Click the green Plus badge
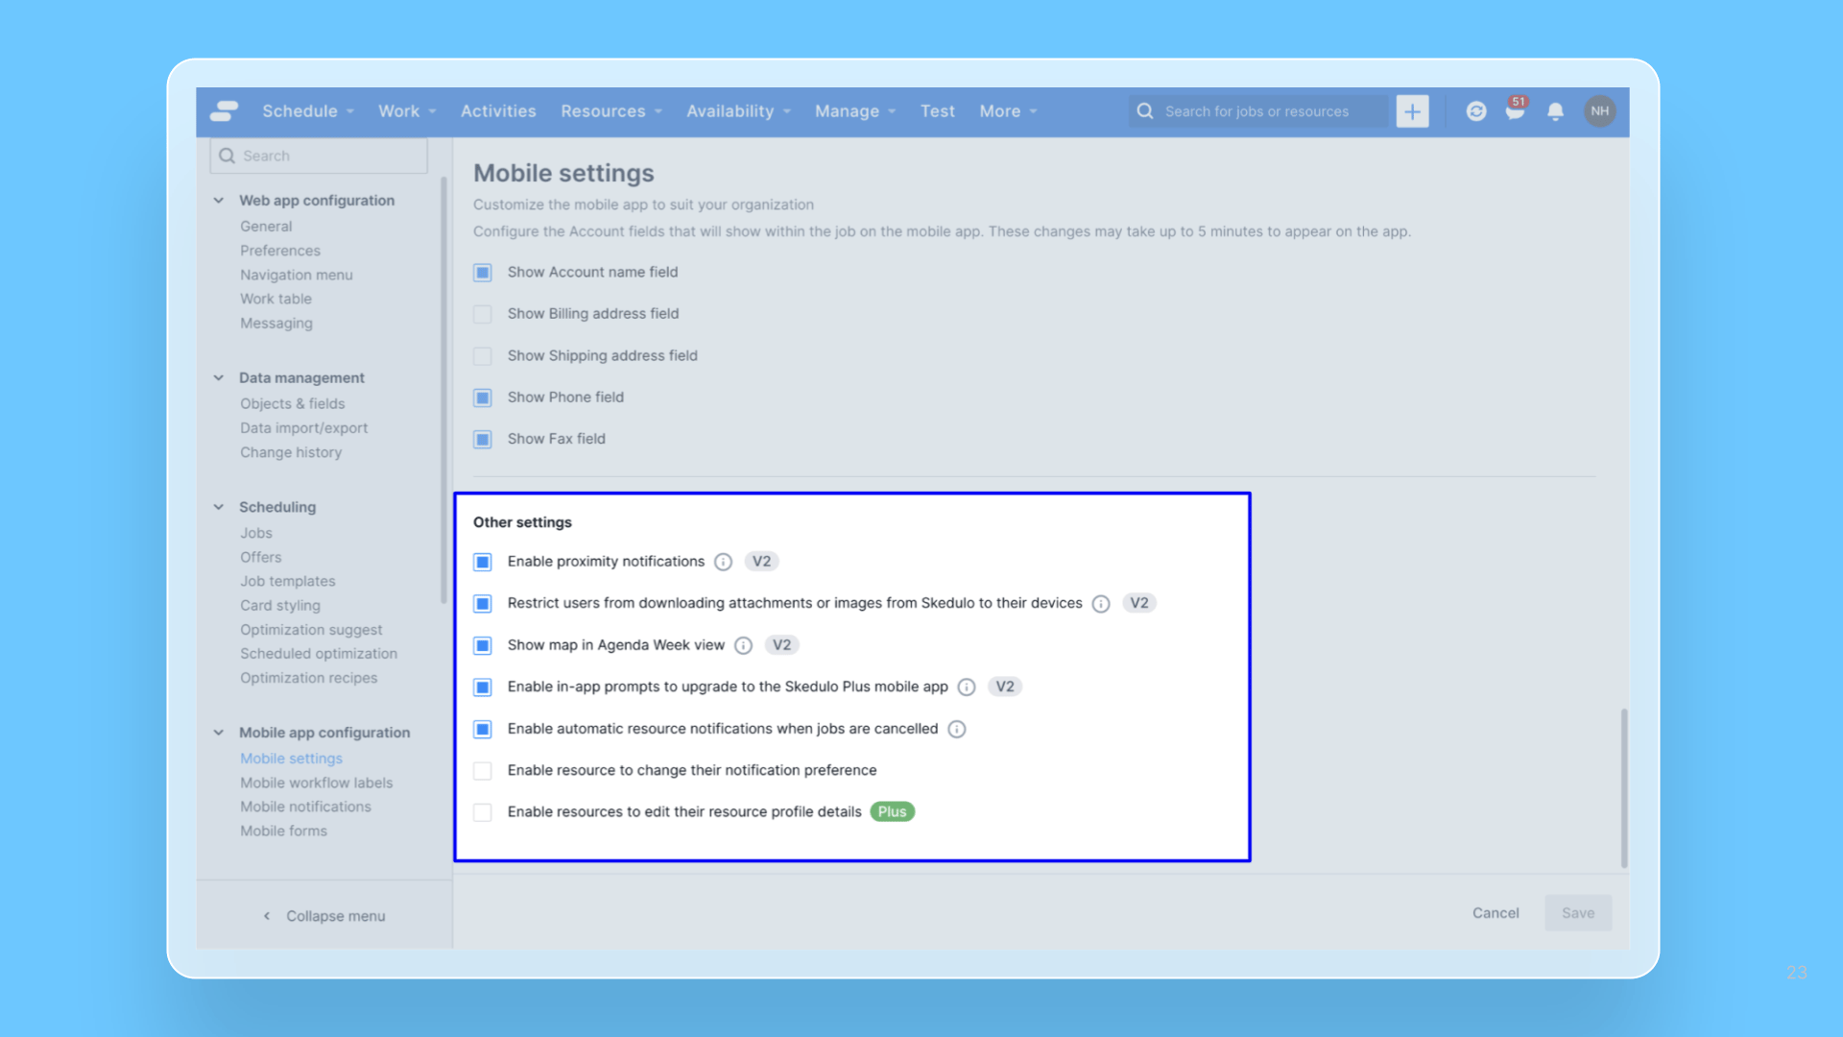 pos(892,812)
